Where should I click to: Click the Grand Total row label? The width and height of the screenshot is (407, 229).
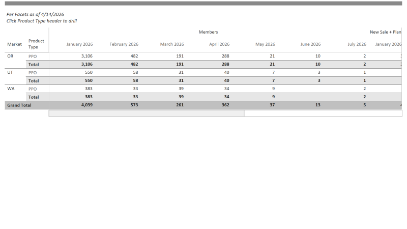(x=19, y=105)
